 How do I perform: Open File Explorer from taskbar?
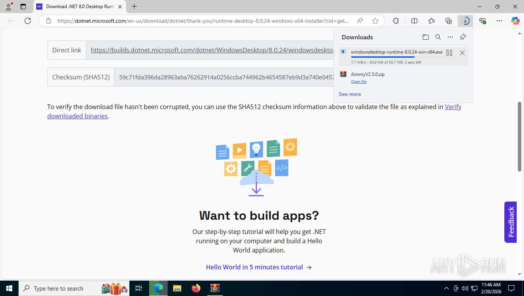click(177, 288)
